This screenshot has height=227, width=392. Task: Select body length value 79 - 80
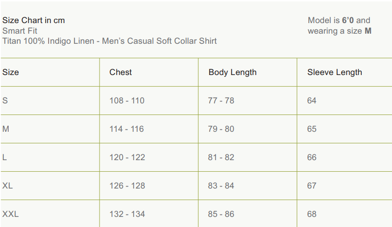[x=221, y=129]
